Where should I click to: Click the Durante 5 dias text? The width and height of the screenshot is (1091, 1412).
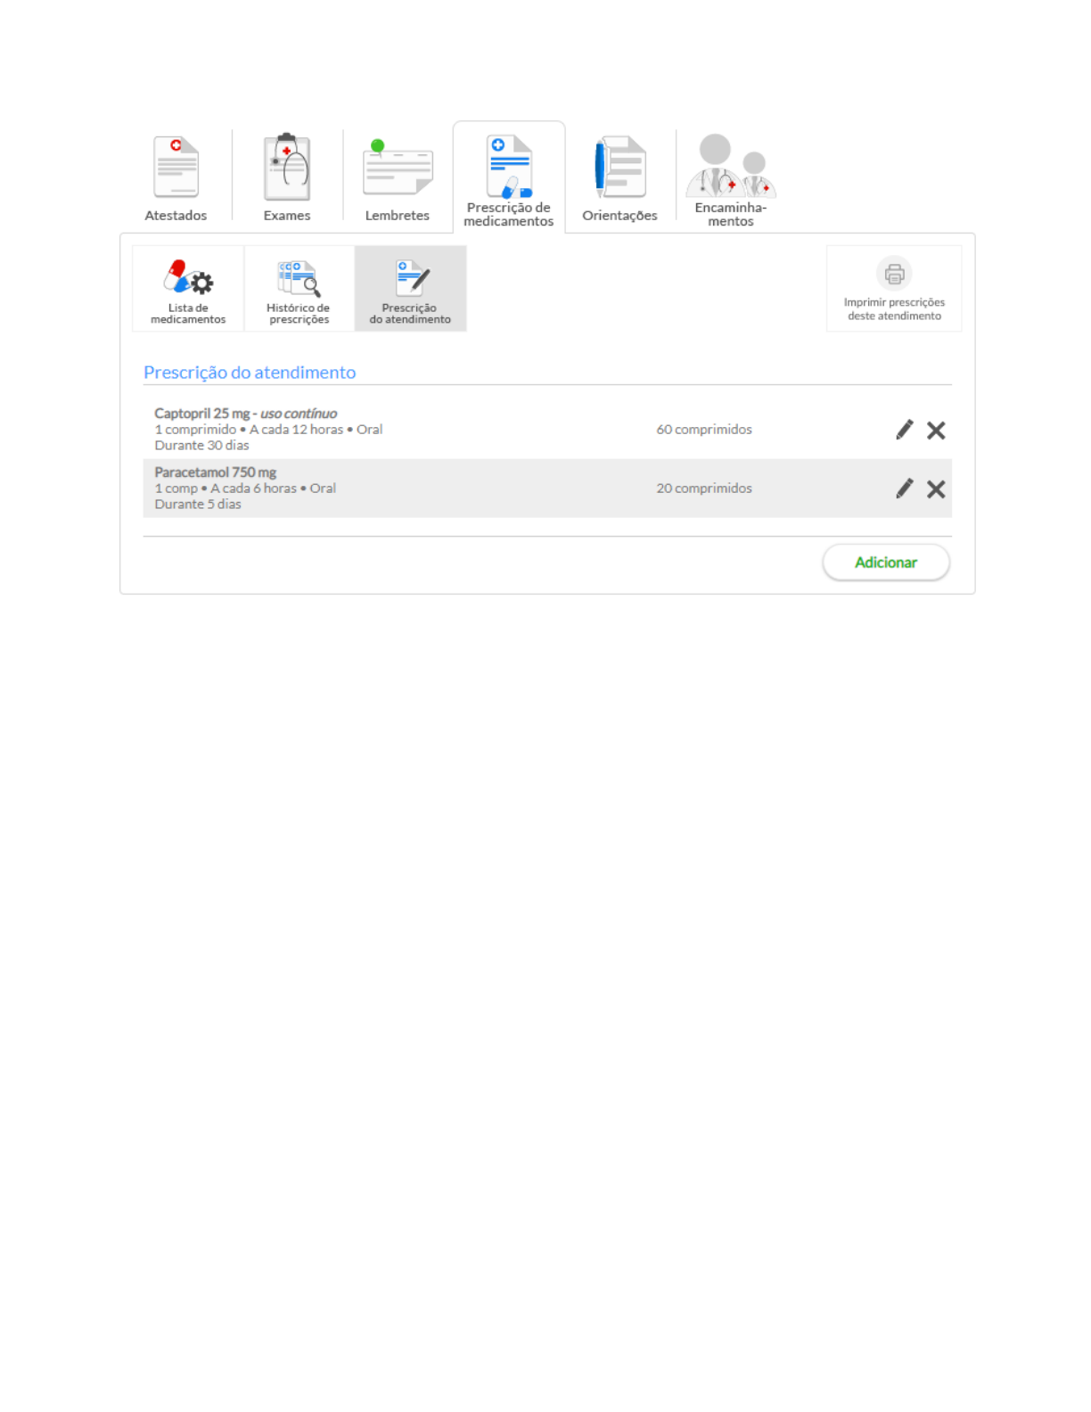coord(198,505)
